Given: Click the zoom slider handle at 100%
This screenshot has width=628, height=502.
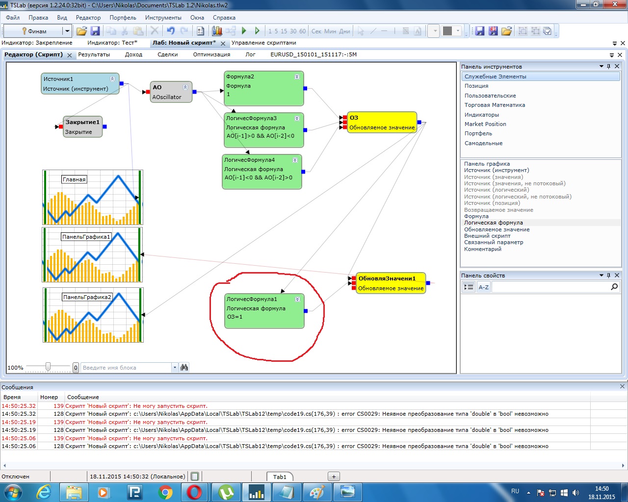Looking at the screenshot, I should coord(48,367).
